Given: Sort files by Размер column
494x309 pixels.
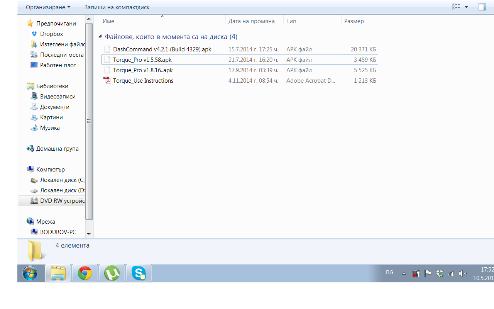Looking at the screenshot, I should [354, 21].
